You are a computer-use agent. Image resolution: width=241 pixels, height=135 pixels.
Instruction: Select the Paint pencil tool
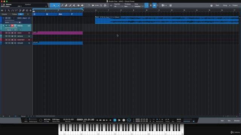click(x=70, y=5)
